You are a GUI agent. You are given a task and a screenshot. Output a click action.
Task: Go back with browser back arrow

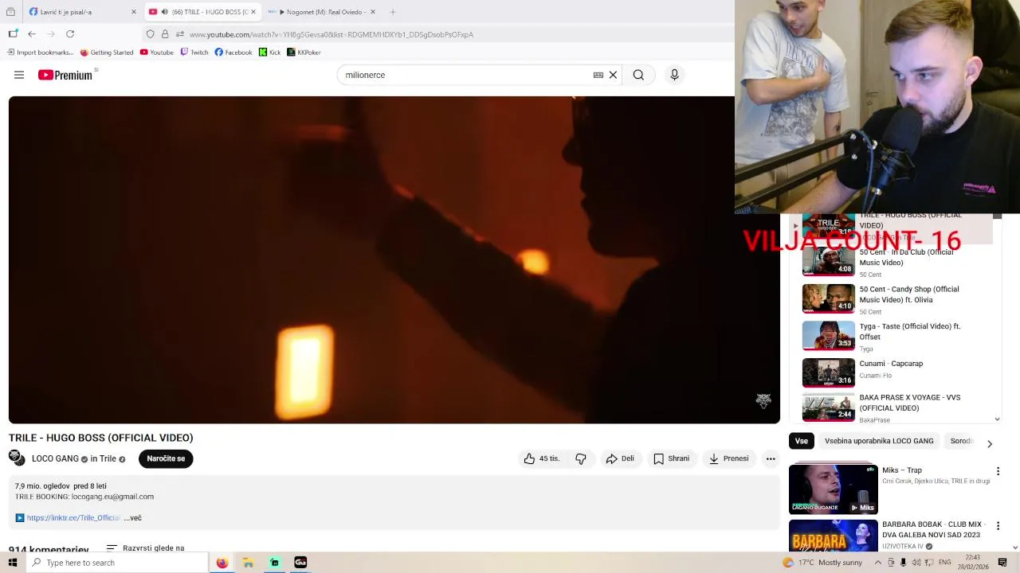tap(32, 34)
